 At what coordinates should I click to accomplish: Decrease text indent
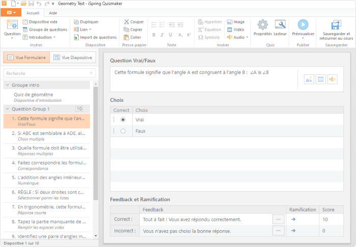pos(172,24)
